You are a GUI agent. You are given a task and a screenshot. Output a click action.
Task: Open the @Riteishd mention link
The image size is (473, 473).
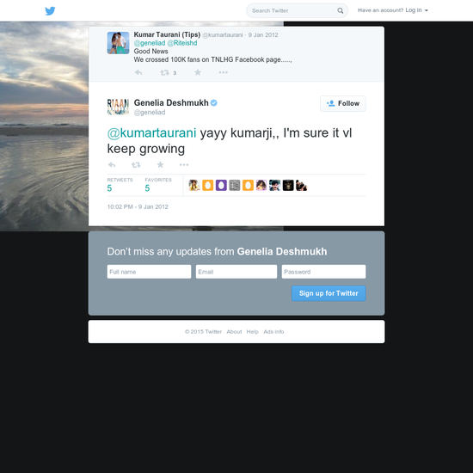pos(182,43)
